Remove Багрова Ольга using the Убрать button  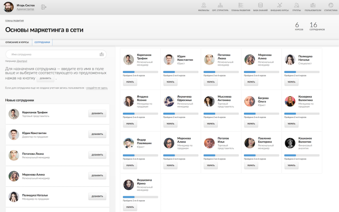[251, 124]
